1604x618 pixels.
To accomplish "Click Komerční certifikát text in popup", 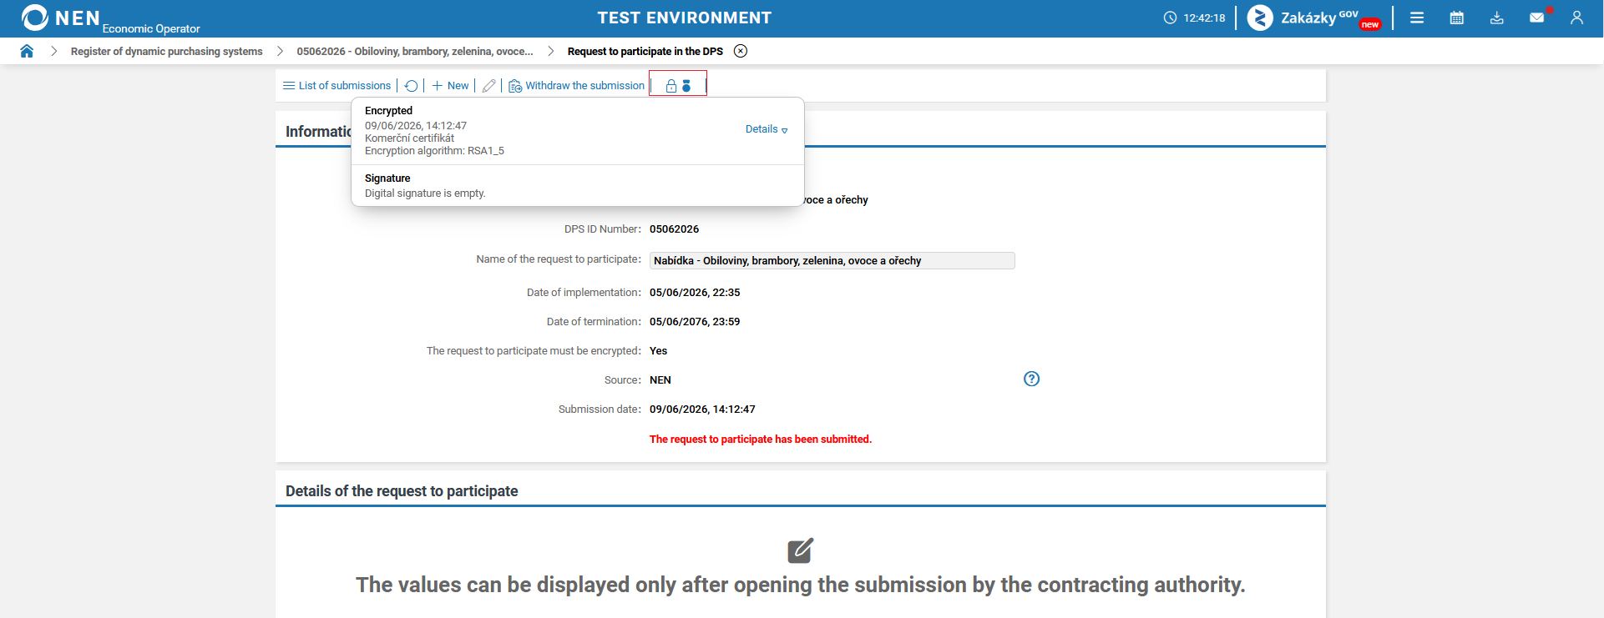I will pyautogui.click(x=409, y=138).
